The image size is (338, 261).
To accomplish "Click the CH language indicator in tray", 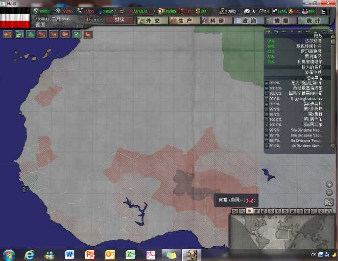I will coord(314,255).
